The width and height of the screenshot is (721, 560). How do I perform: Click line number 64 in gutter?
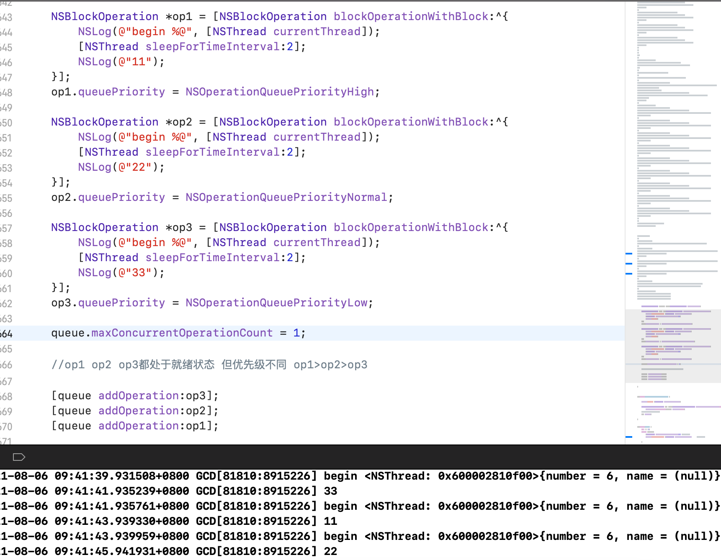point(6,334)
